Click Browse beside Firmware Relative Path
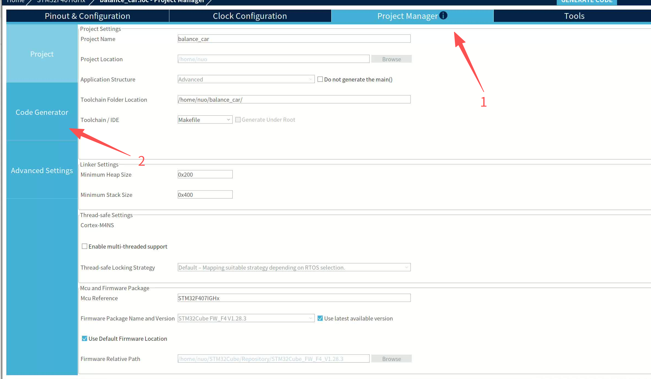 click(391, 358)
